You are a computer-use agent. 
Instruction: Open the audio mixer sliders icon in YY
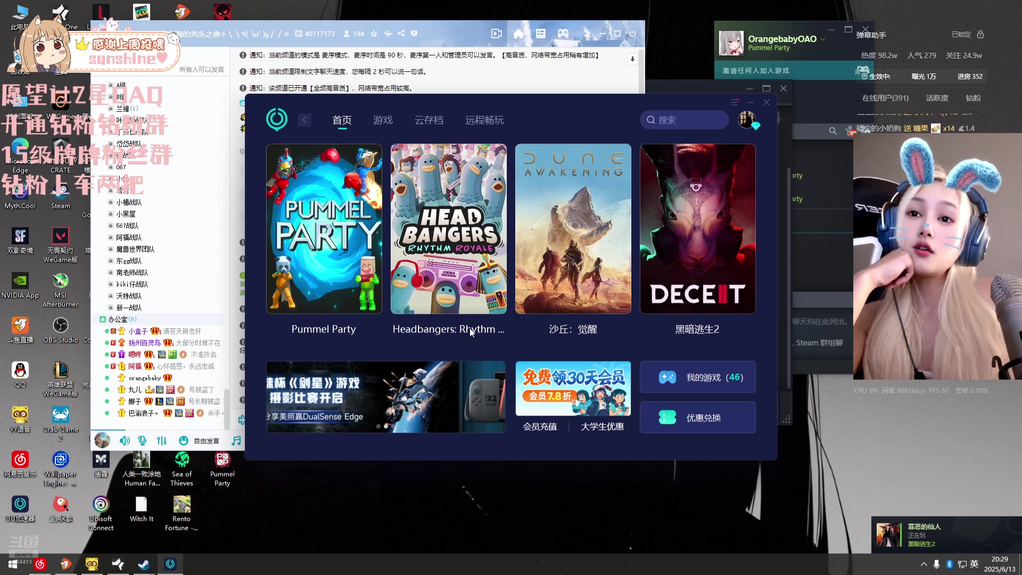[162, 440]
